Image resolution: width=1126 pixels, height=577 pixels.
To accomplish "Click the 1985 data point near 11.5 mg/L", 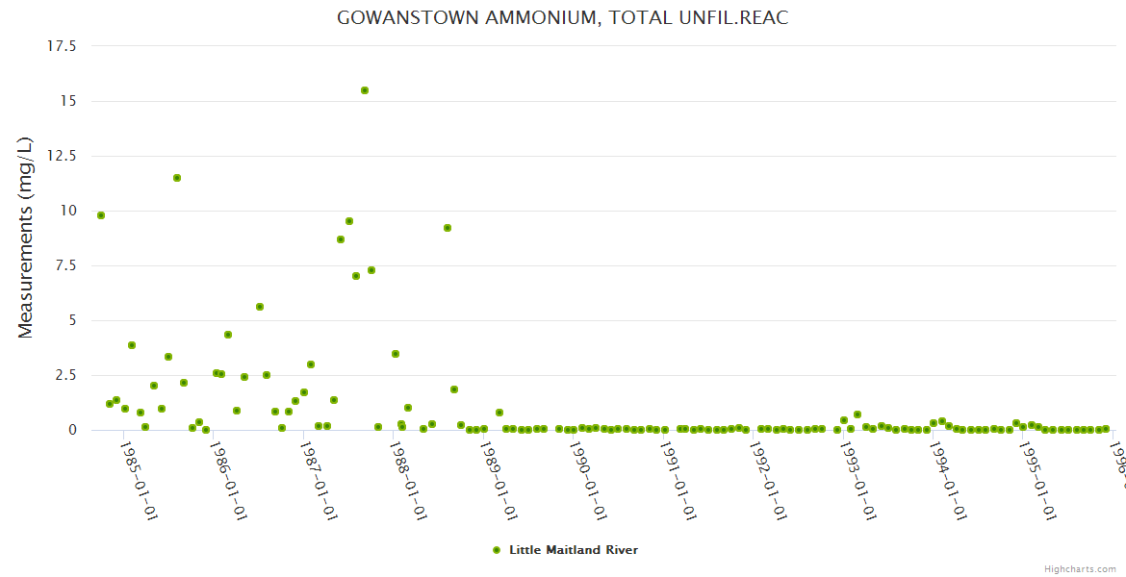I will tap(177, 178).
